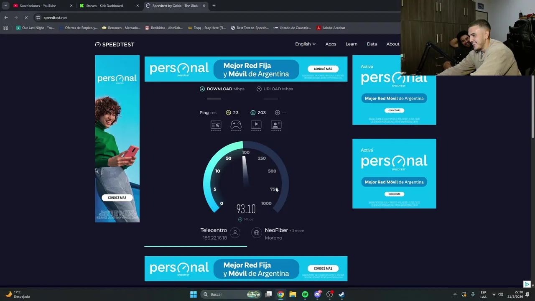The width and height of the screenshot is (535, 301).
Task: Open the Chrome apps grid shortcut
Action: [5, 28]
